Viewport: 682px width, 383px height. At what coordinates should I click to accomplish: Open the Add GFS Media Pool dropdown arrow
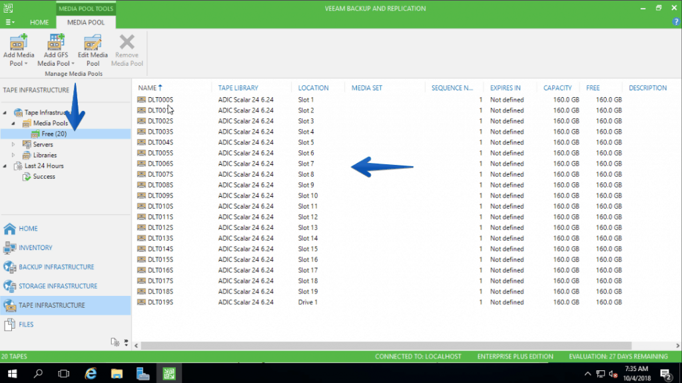click(x=73, y=64)
